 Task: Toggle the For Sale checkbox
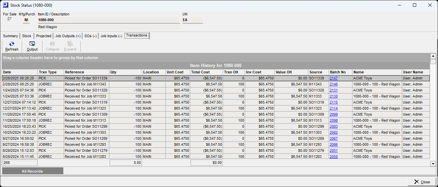10,19
